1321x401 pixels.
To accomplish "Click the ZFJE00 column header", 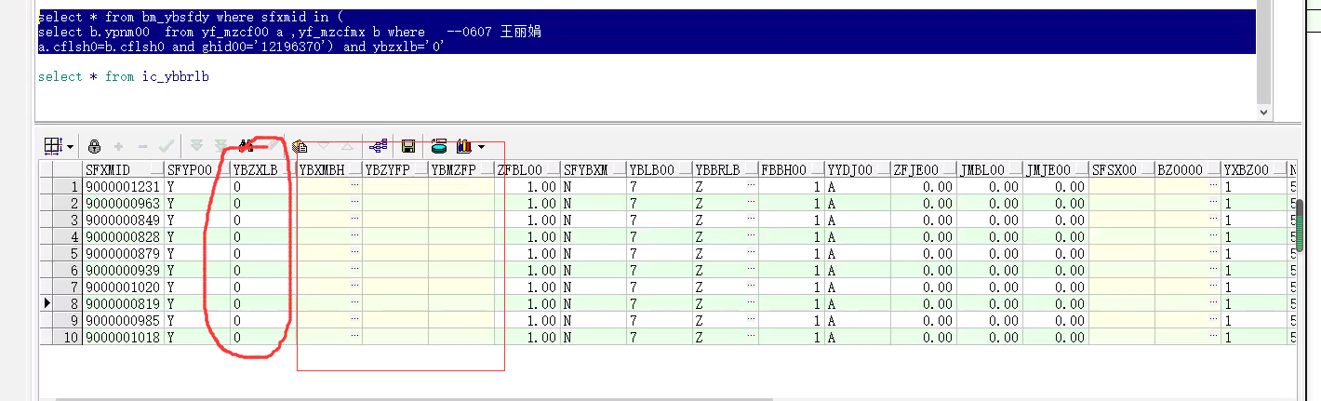I will click(x=924, y=169).
